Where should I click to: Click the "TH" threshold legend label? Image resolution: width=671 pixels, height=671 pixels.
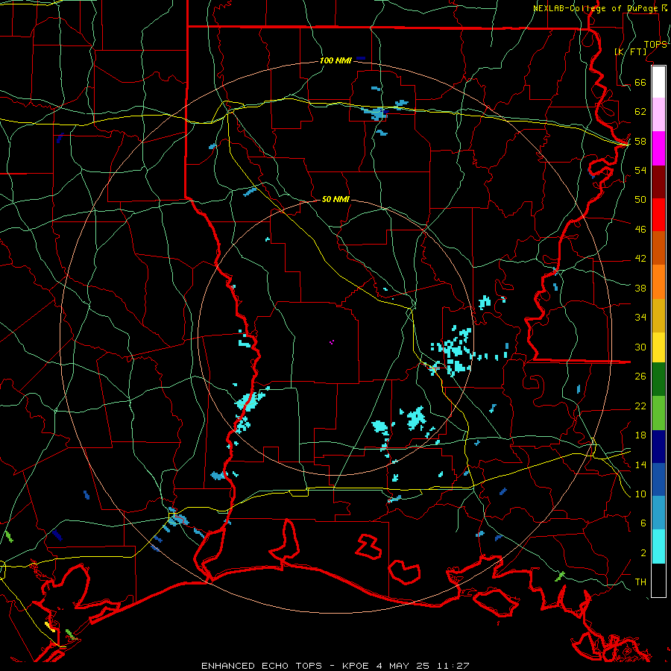[x=640, y=582]
